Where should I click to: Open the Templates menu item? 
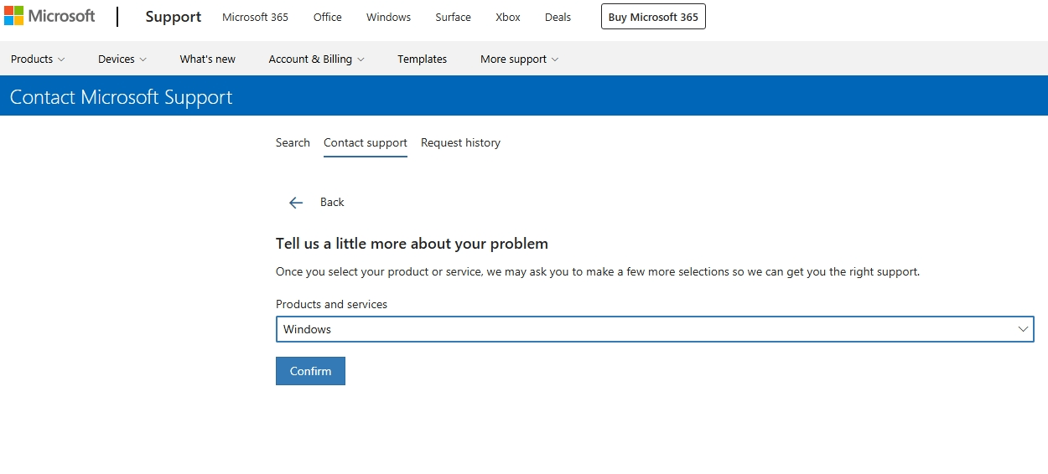(x=423, y=59)
